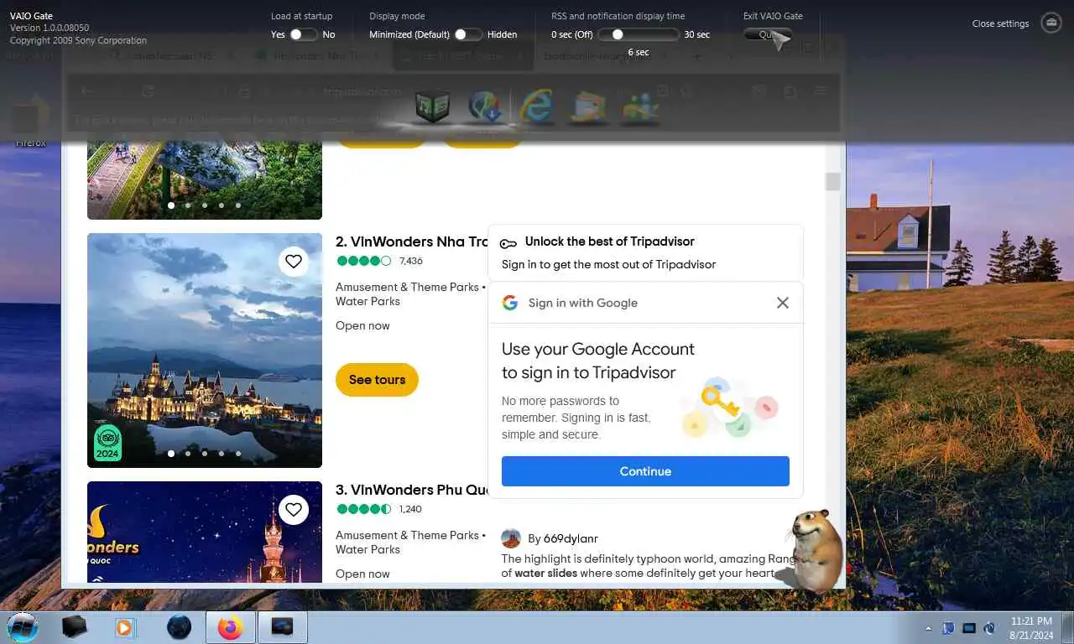Click Sign in with Google header text
This screenshot has height=644, width=1074.
coord(583,303)
